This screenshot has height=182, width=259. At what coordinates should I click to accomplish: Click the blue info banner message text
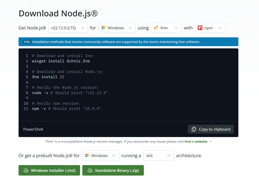click(116, 42)
